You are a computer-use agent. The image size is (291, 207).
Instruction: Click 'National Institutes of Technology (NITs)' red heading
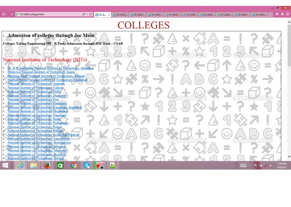coord(45,60)
